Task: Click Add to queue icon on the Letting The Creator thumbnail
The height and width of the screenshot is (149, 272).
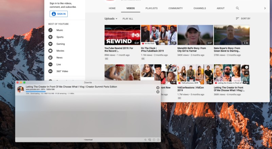Action: click(x=247, y=72)
